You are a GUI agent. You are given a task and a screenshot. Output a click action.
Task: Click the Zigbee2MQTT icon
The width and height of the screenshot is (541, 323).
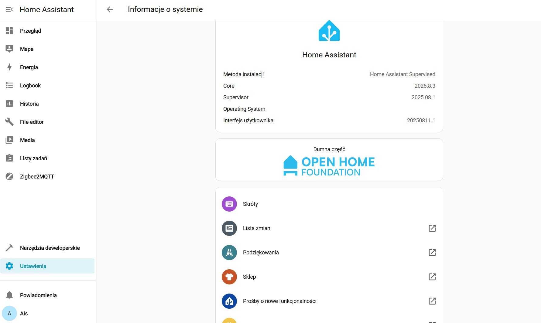pyautogui.click(x=9, y=176)
